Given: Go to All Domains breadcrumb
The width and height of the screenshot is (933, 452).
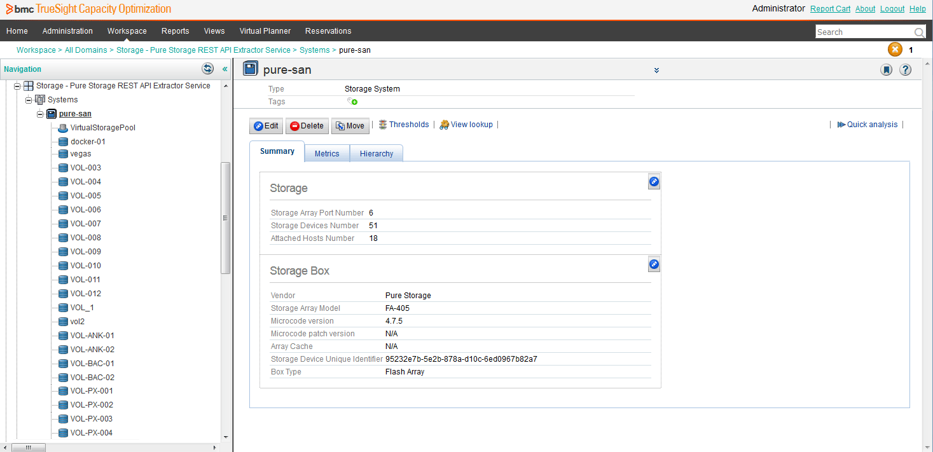Looking at the screenshot, I should 86,50.
